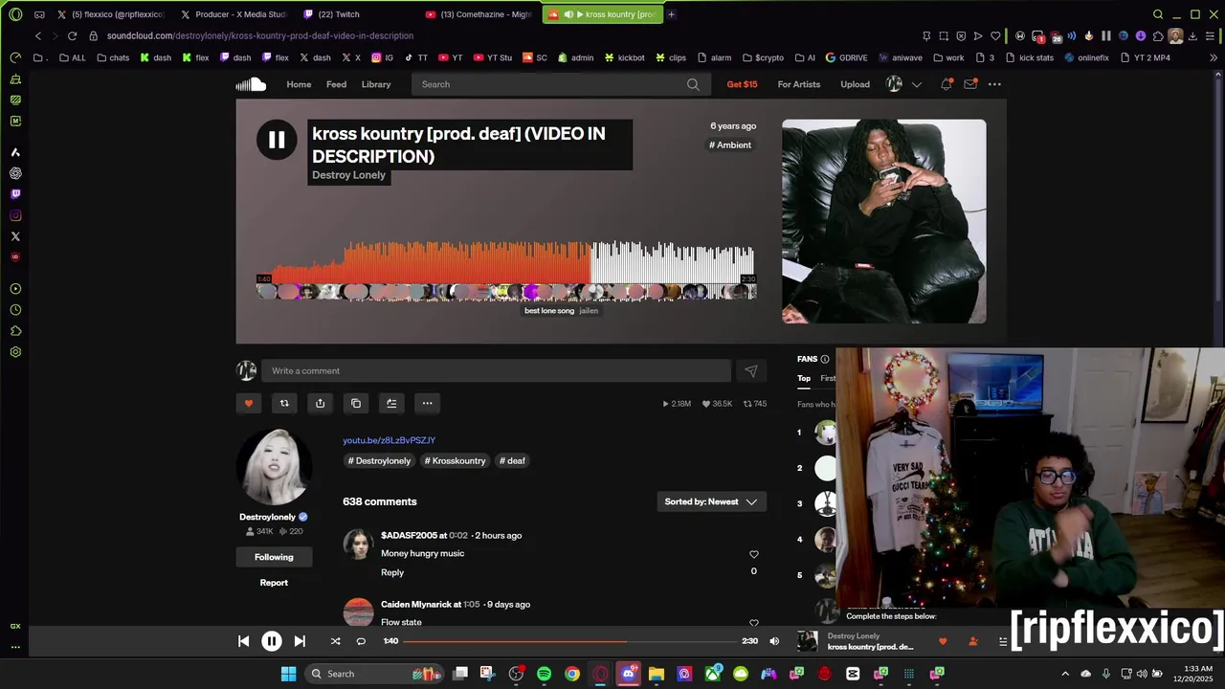Select the # Krosskountry tag
This screenshot has height=689, width=1225.
click(x=455, y=461)
